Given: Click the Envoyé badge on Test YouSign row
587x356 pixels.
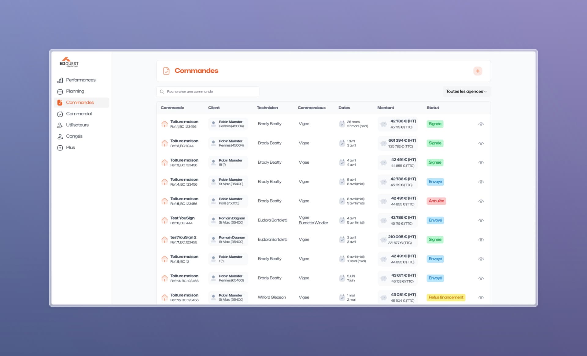Looking at the screenshot, I should click(435, 220).
